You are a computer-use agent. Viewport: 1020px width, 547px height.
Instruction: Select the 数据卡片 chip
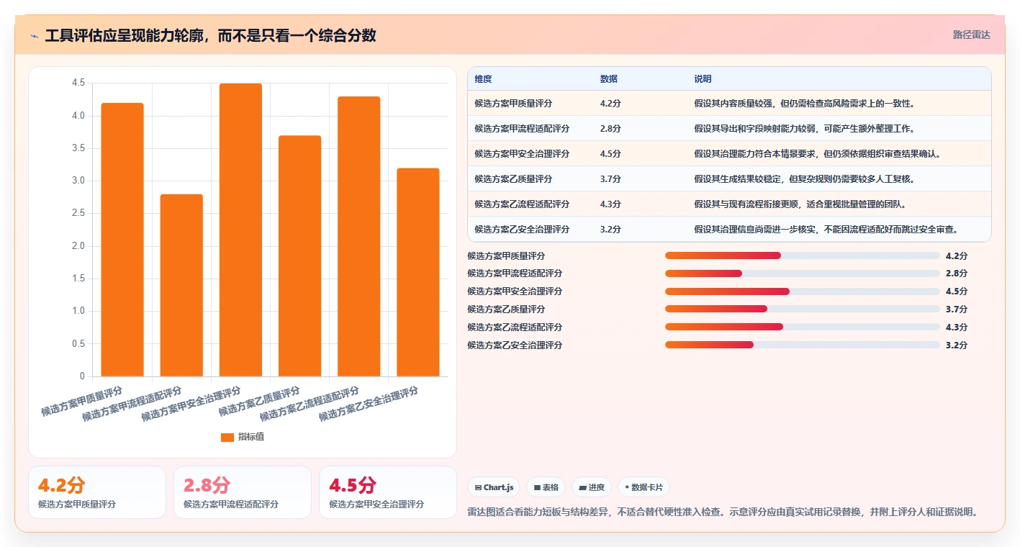[644, 487]
